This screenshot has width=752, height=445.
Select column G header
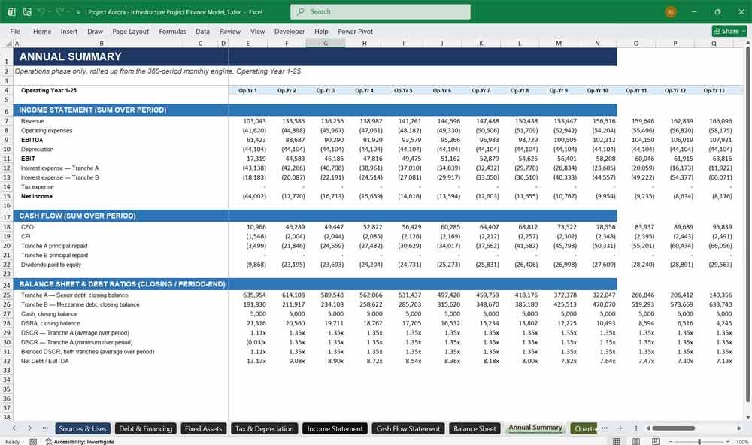click(326, 43)
